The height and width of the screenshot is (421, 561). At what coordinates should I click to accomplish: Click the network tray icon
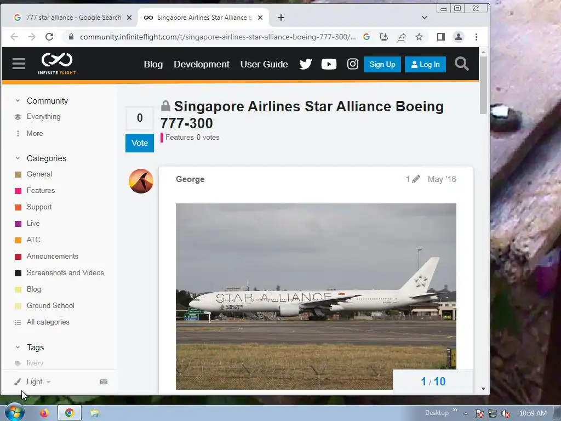pos(493,413)
